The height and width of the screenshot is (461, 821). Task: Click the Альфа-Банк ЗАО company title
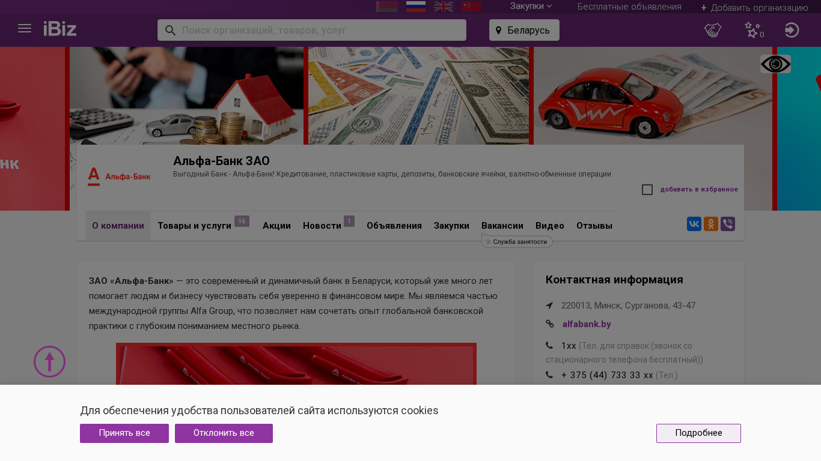[221, 161]
